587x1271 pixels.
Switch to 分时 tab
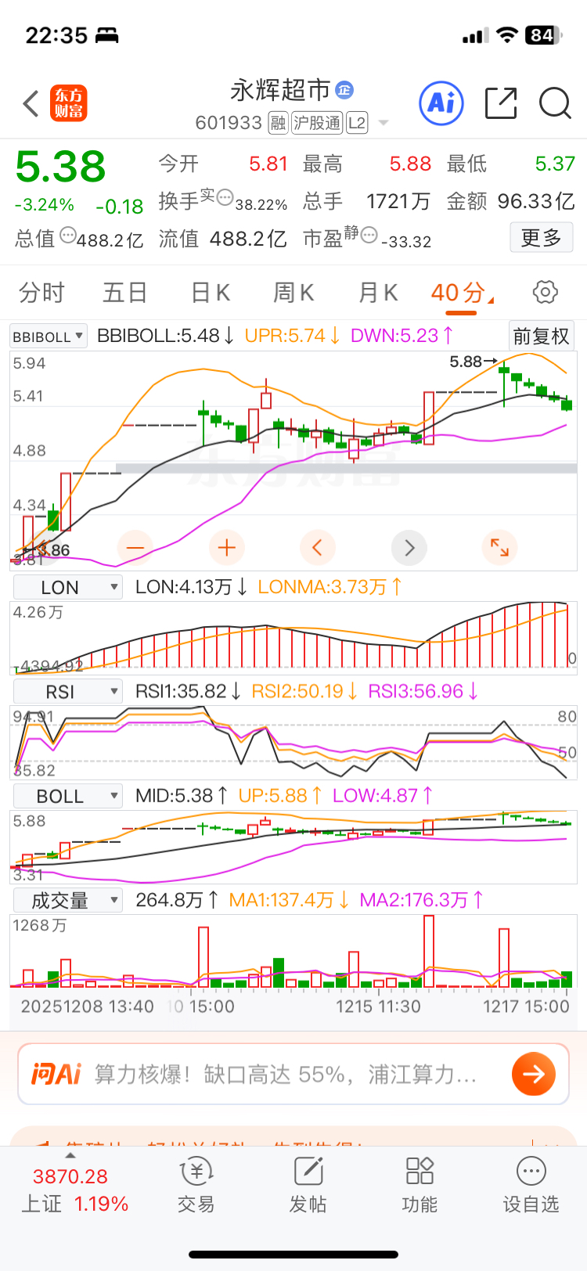(x=41, y=293)
